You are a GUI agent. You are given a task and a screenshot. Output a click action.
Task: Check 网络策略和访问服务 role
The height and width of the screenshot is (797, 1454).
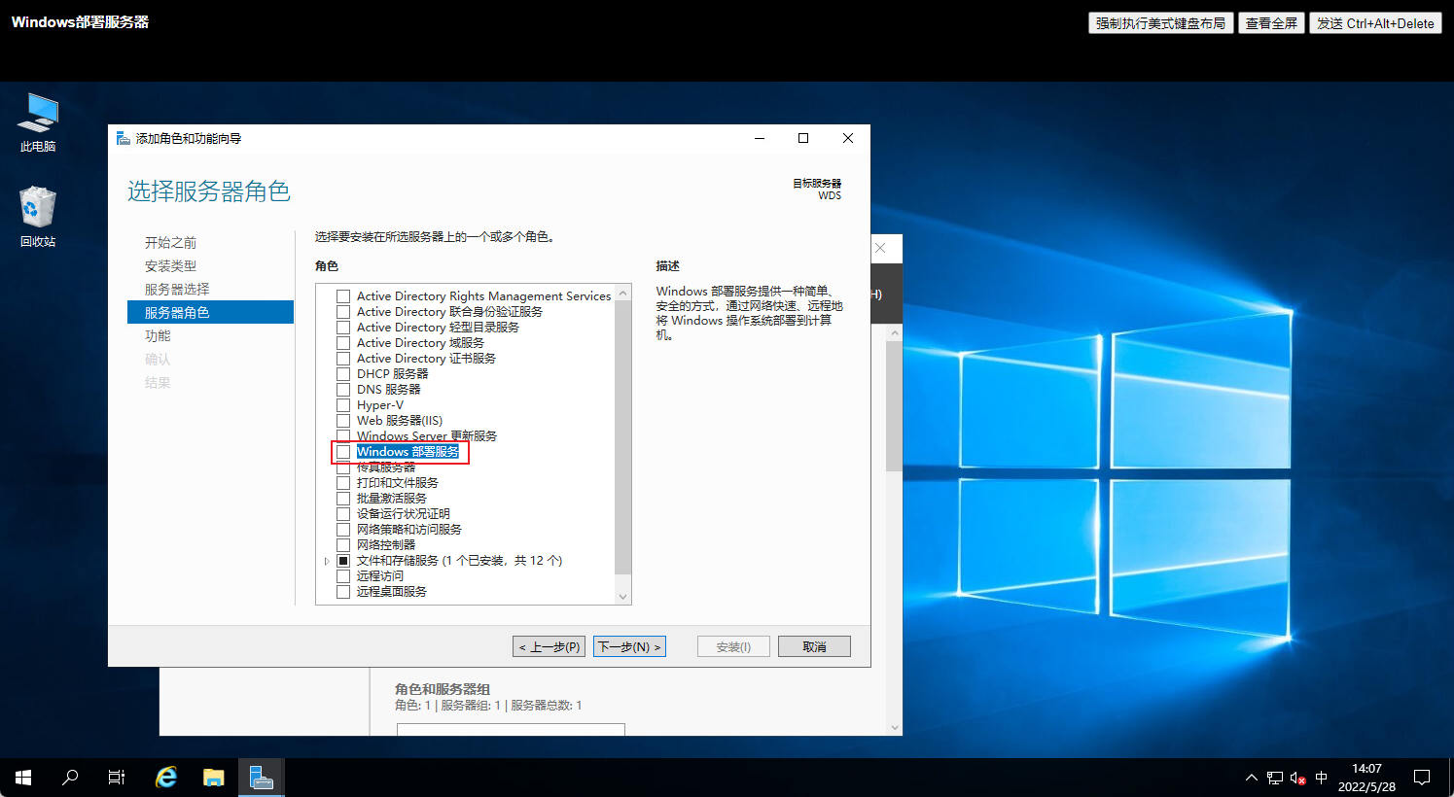[x=343, y=530]
